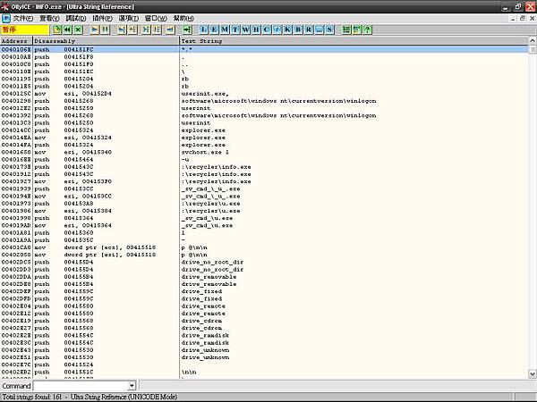
Task: Open Breakpoints window with B button
Action: point(298,29)
